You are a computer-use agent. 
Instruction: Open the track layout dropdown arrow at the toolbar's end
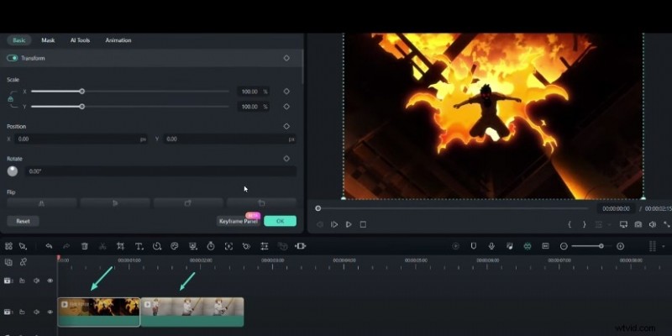(664, 246)
